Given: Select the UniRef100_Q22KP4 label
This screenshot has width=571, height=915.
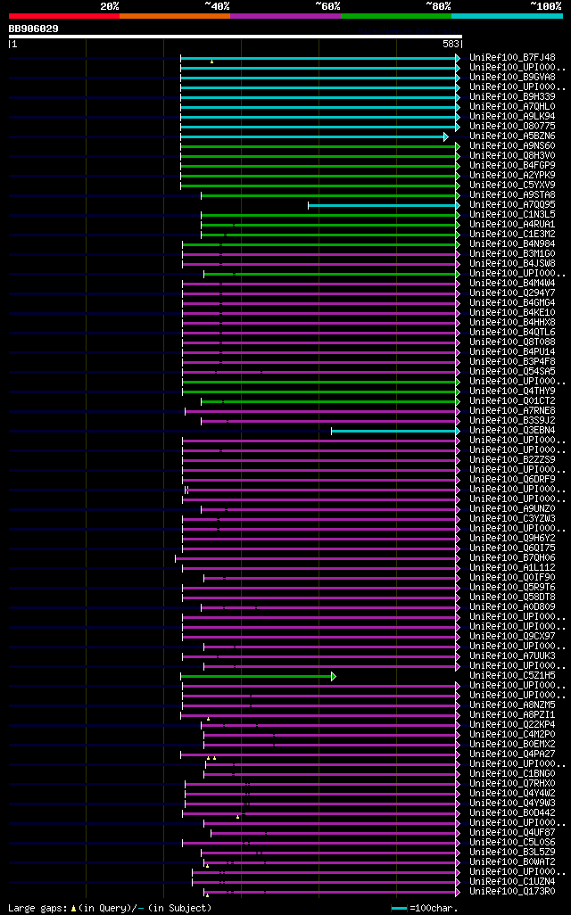Looking at the screenshot, I should [513, 725].
